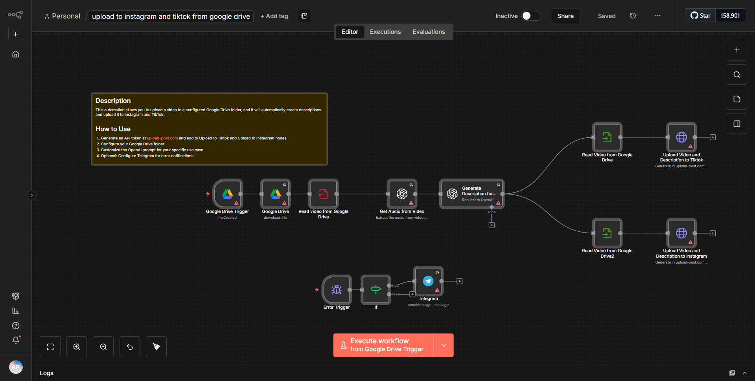Select the Error Trigger node
The image size is (755, 381).
[x=337, y=290]
